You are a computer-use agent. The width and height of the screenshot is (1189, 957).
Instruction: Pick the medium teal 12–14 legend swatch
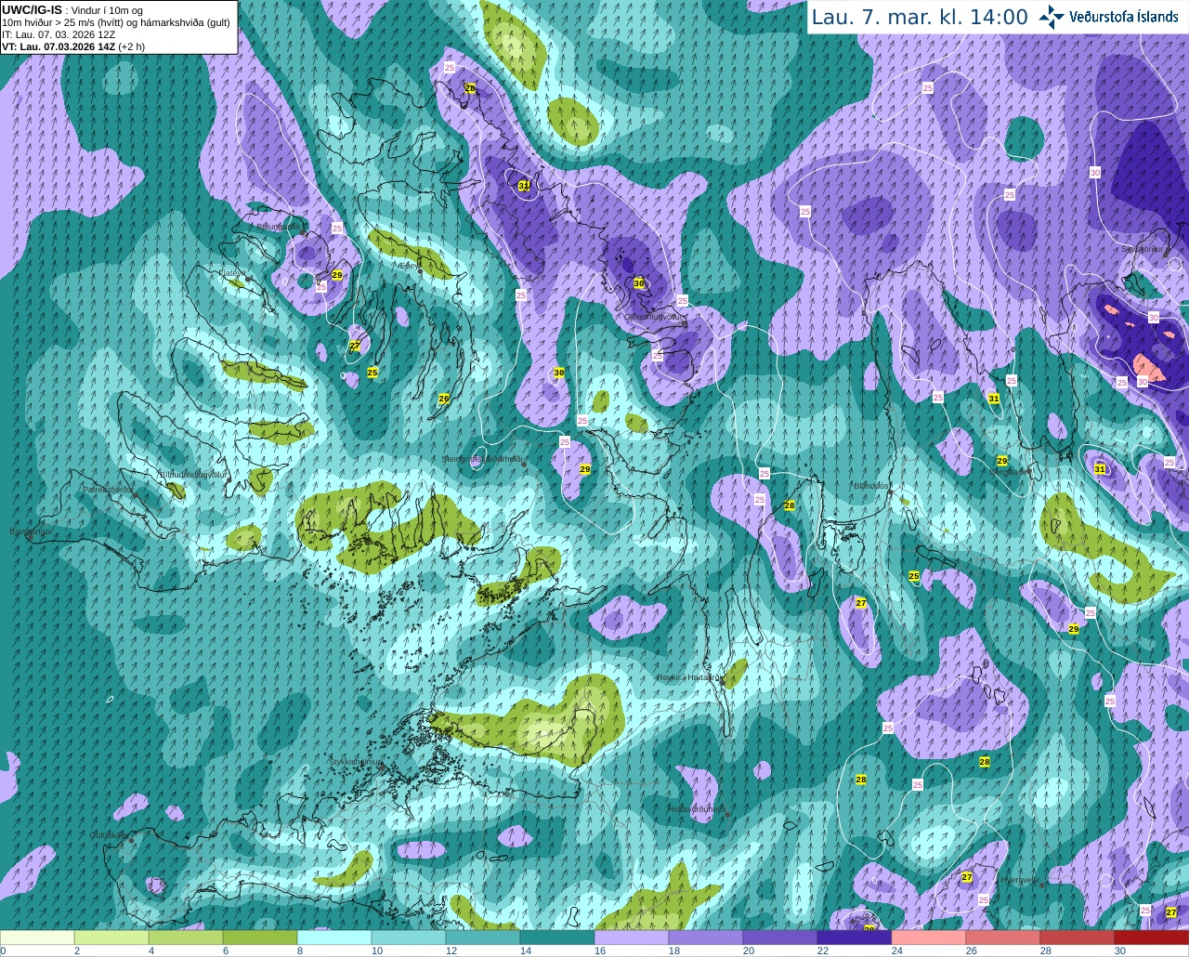tap(483, 937)
